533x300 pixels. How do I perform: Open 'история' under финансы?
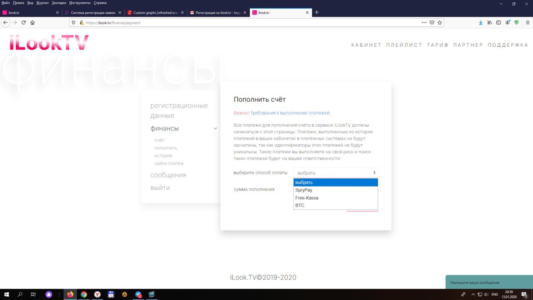coord(163,156)
